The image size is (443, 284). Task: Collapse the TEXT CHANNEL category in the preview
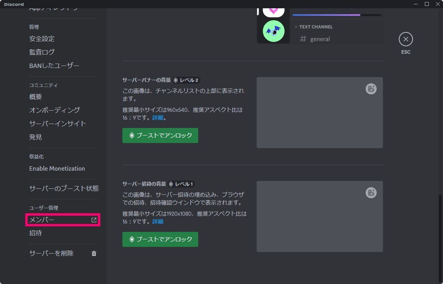296,27
